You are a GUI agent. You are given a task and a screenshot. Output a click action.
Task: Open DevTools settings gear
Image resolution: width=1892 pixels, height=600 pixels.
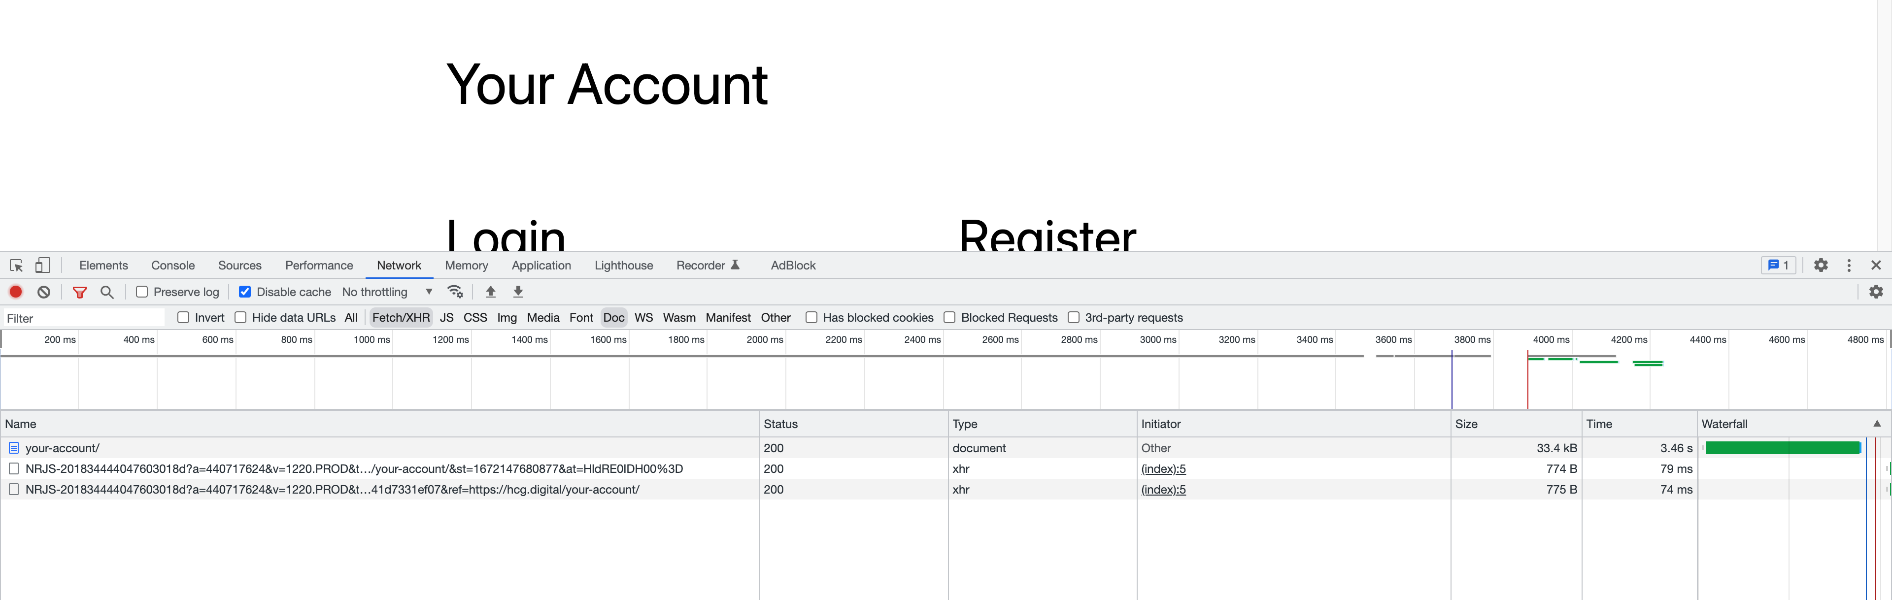tap(1820, 265)
